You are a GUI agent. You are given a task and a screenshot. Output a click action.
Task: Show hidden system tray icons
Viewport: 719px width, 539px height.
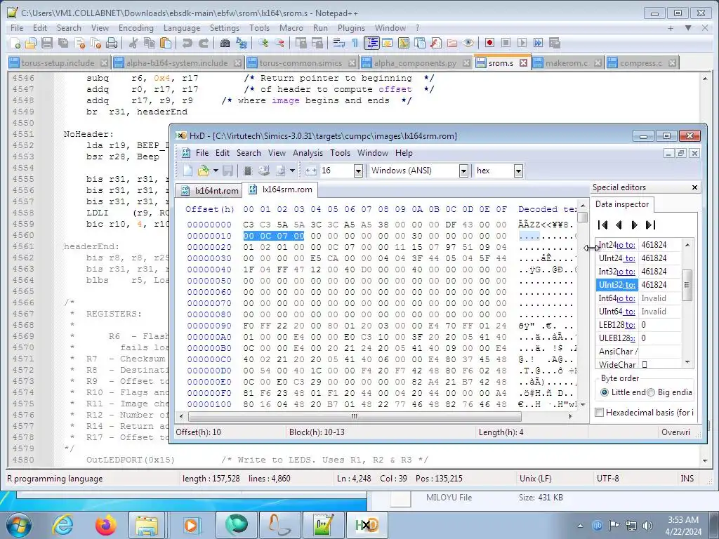point(580,526)
